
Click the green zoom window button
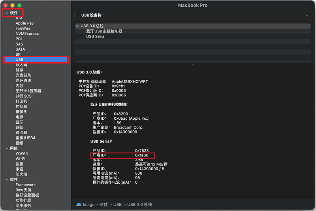pyautogui.click(x=19, y=5)
